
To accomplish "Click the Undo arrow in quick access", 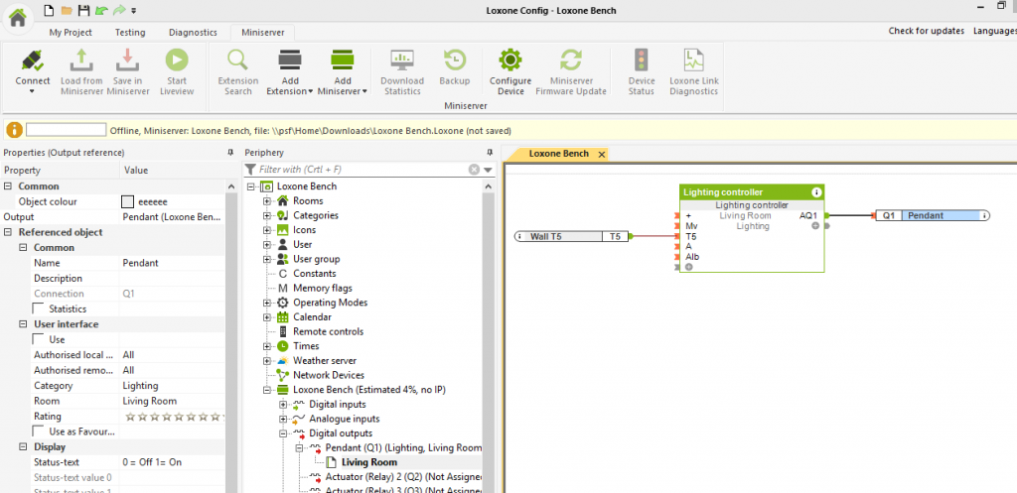I will click(x=100, y=10).
